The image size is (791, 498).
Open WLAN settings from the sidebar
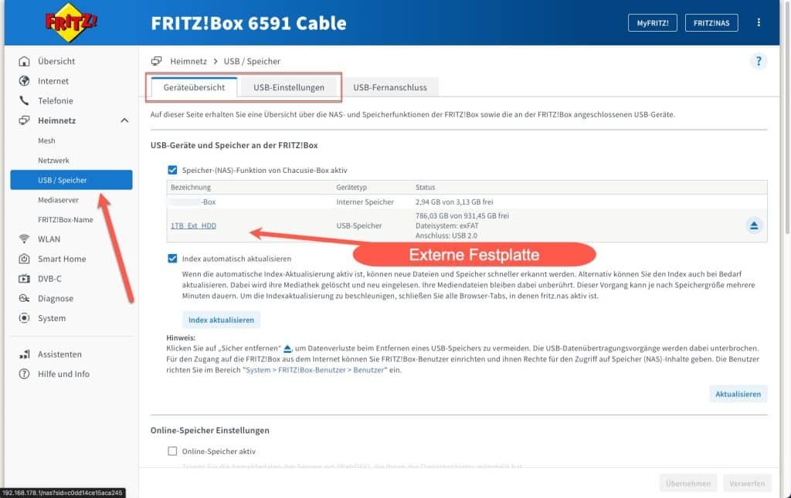[25, 239]
